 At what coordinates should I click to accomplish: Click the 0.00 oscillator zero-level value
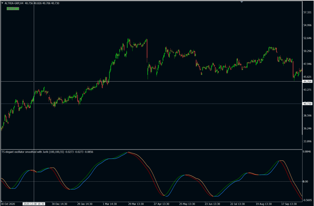click(x=306, y=182)
